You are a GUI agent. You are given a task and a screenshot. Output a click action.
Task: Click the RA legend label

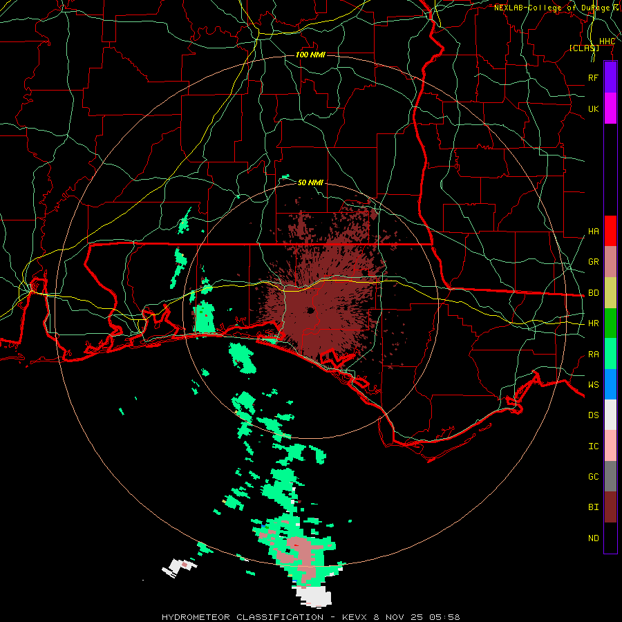(x=593, y=355)
